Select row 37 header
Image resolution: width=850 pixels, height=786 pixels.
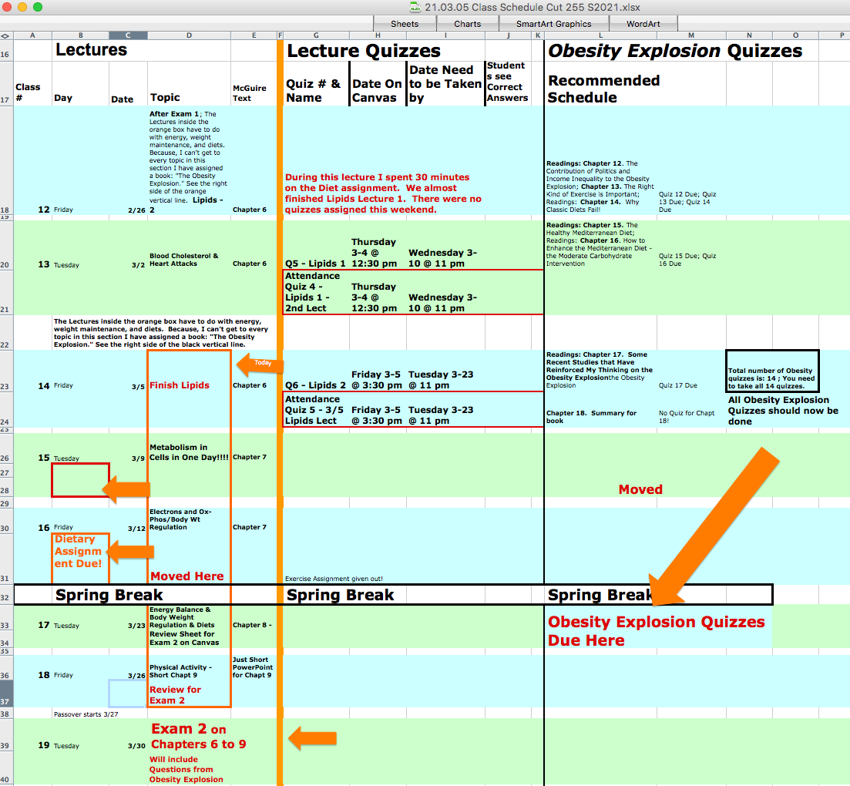(6, 701)
